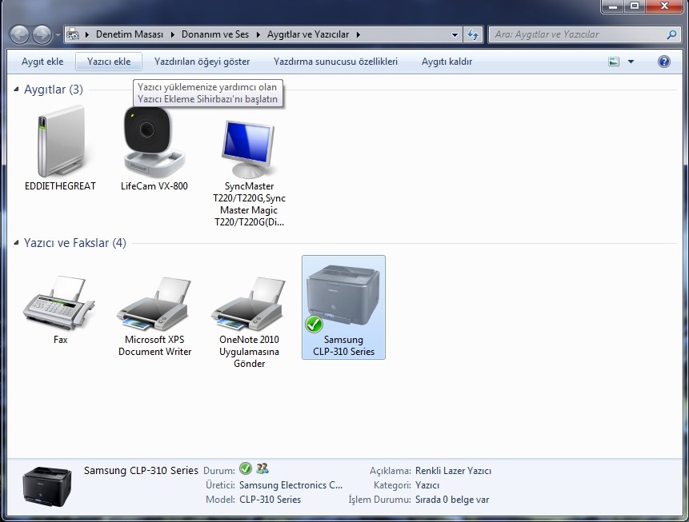Collapse the Aygıtlar section
689x522 pixels.
point(16,90)
